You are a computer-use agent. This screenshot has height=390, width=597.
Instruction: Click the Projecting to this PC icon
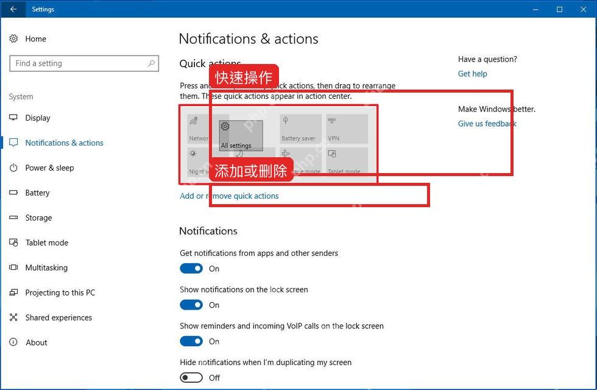(x=13, y=292)
